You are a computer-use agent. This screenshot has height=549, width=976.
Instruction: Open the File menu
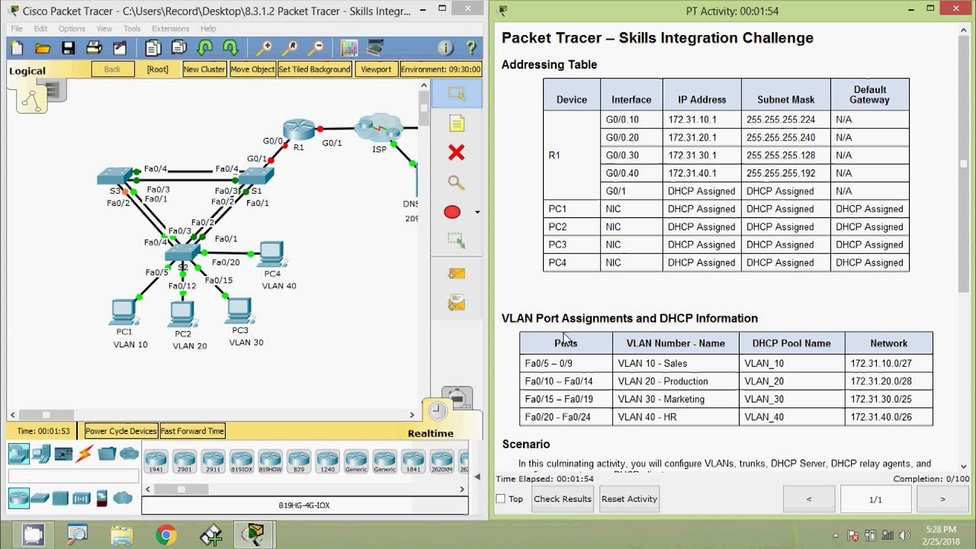click(17, 28)
